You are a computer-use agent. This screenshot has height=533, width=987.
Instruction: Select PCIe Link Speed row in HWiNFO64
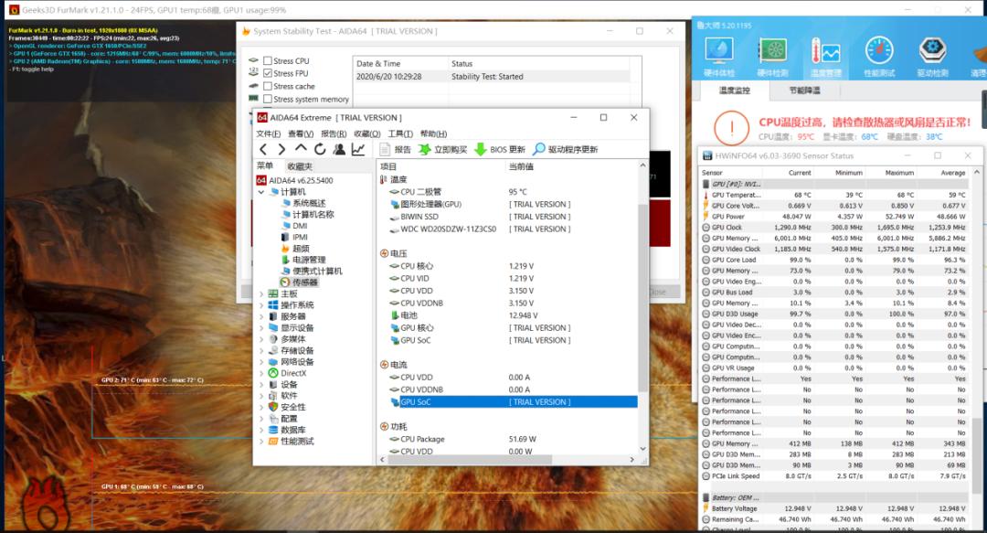click(834, 476)
